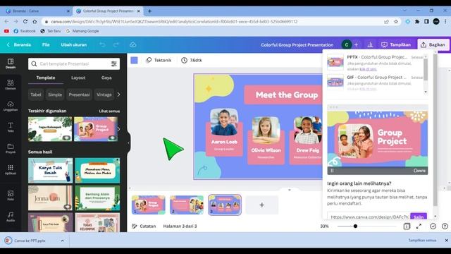The image size is (451, 254).
Task: Open the help question mark icon
Action: click(445, 226)
